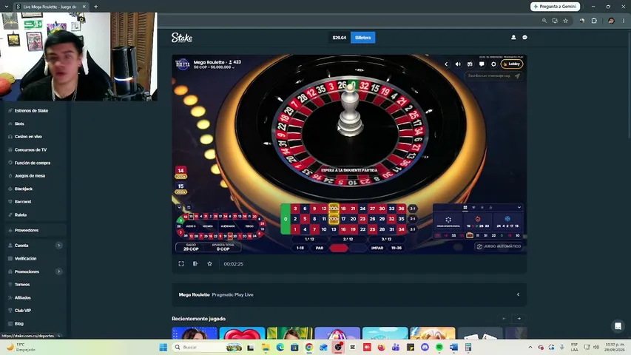The width and height of the screenshot is (631, 355).
Task: Bet on number 36 on the table
Action: click(401, 209)
